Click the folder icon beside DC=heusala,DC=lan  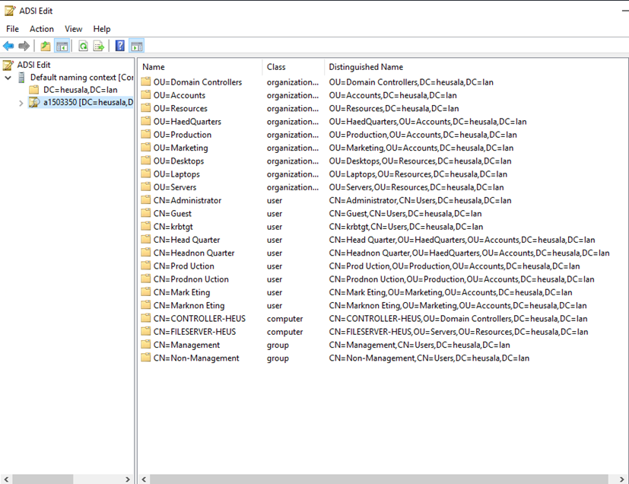point(33,89)
